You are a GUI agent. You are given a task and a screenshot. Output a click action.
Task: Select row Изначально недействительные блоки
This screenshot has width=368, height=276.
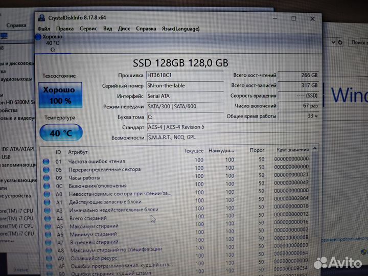click(x=176, y=209)
